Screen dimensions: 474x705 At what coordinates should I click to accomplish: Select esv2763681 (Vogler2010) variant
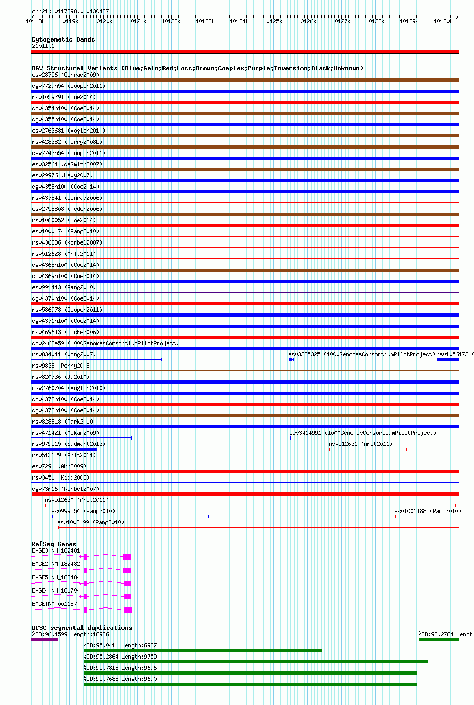coord(69,131)
